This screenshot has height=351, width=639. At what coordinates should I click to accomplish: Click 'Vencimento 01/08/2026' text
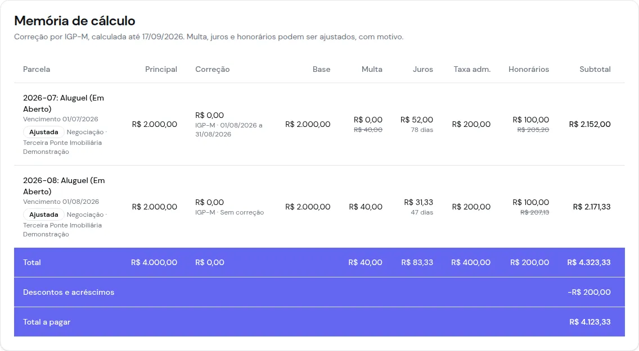(61, 202)
